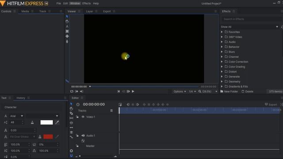Expand the Favorites effects folder
The image size is (283, 159).
click(x=222, y=32)
